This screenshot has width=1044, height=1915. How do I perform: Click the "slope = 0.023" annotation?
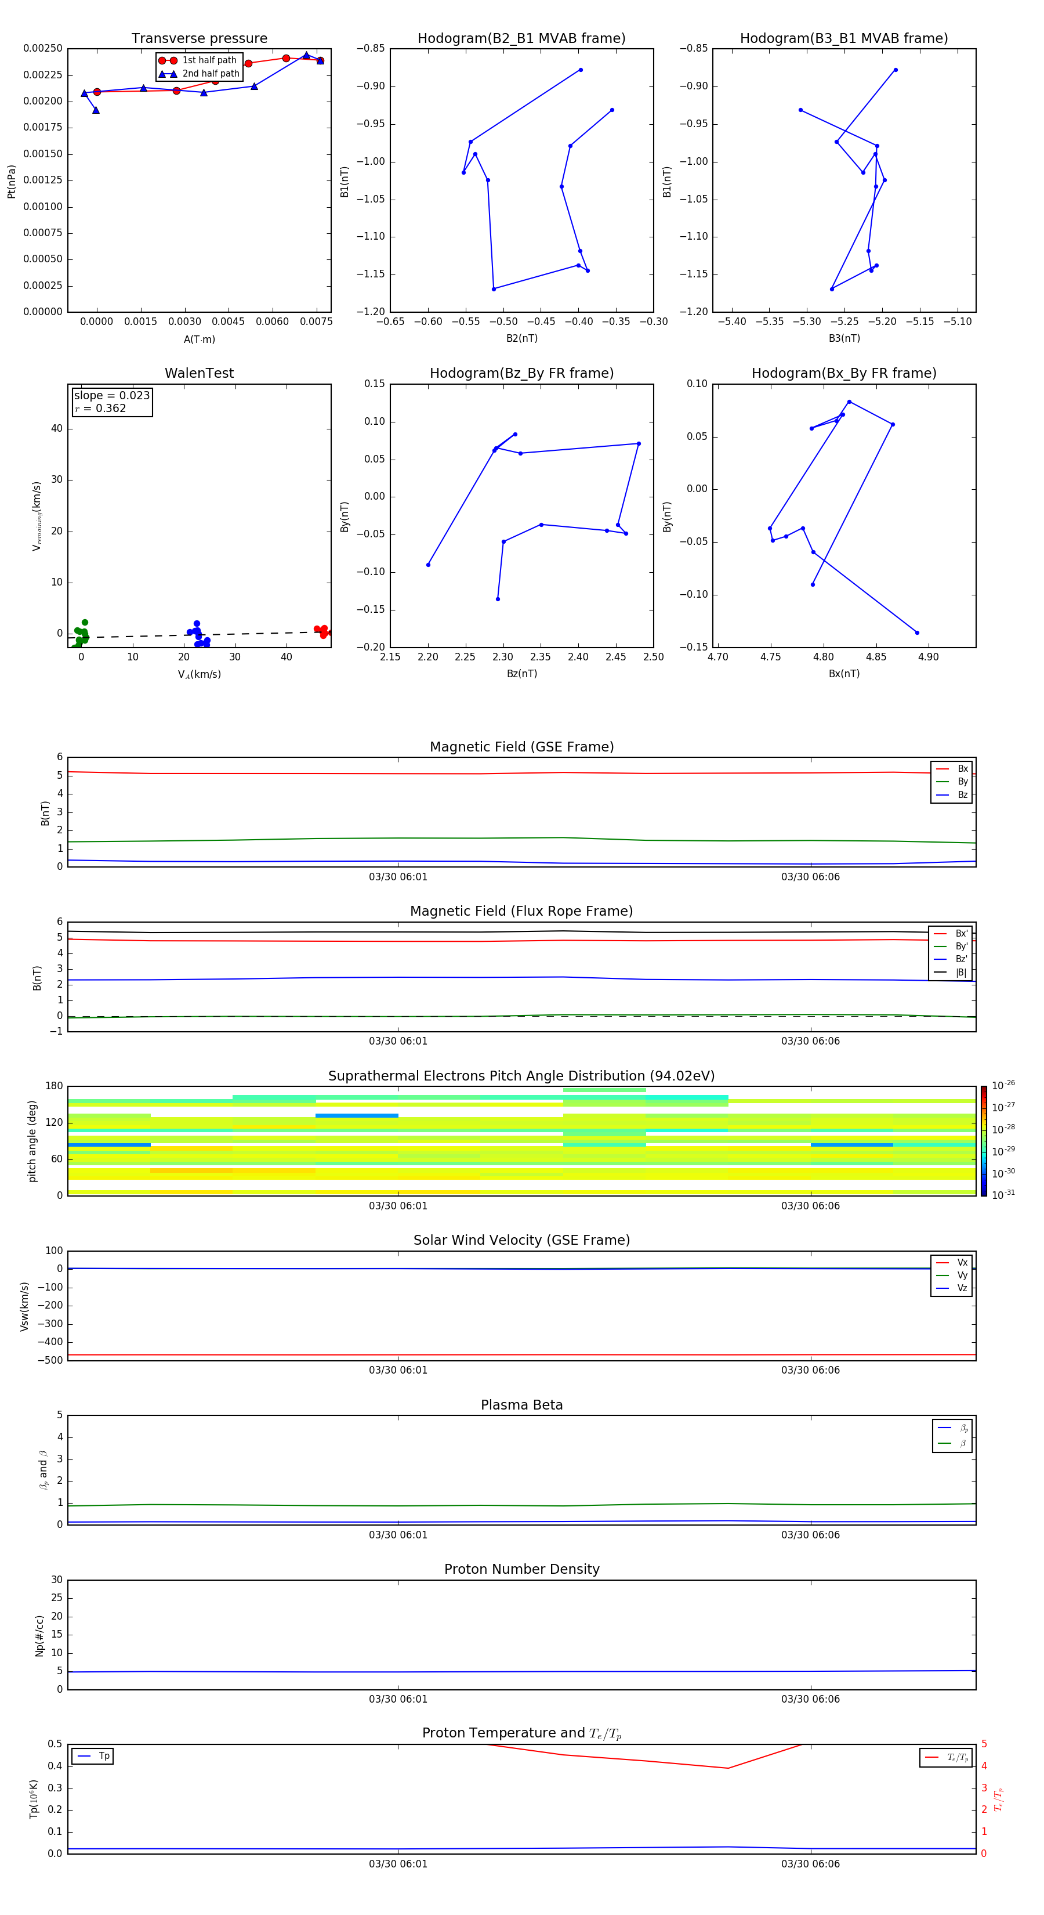coord(112,396)
